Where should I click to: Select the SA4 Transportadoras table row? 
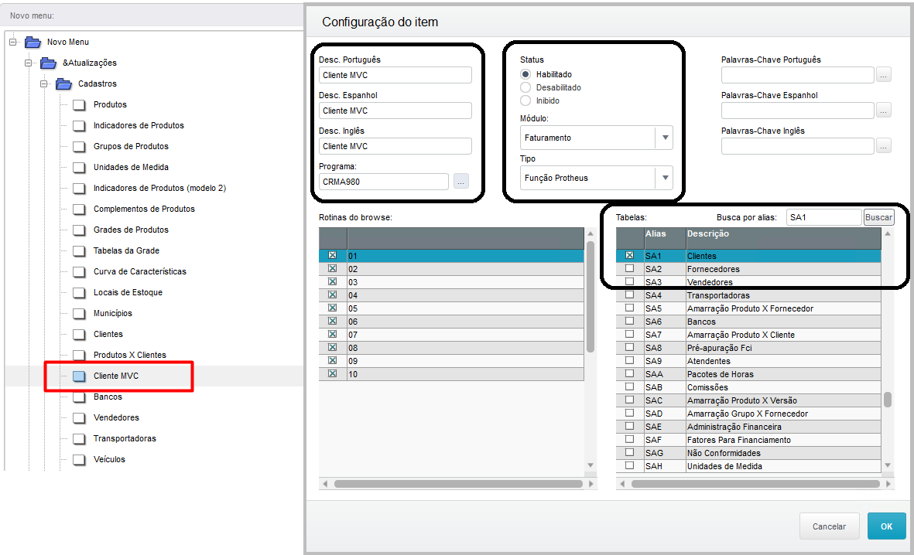click(x=748, y=295)
